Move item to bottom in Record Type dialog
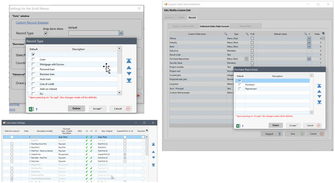Image resolution: width=335 pixels, height=183 pixels. 129,80
